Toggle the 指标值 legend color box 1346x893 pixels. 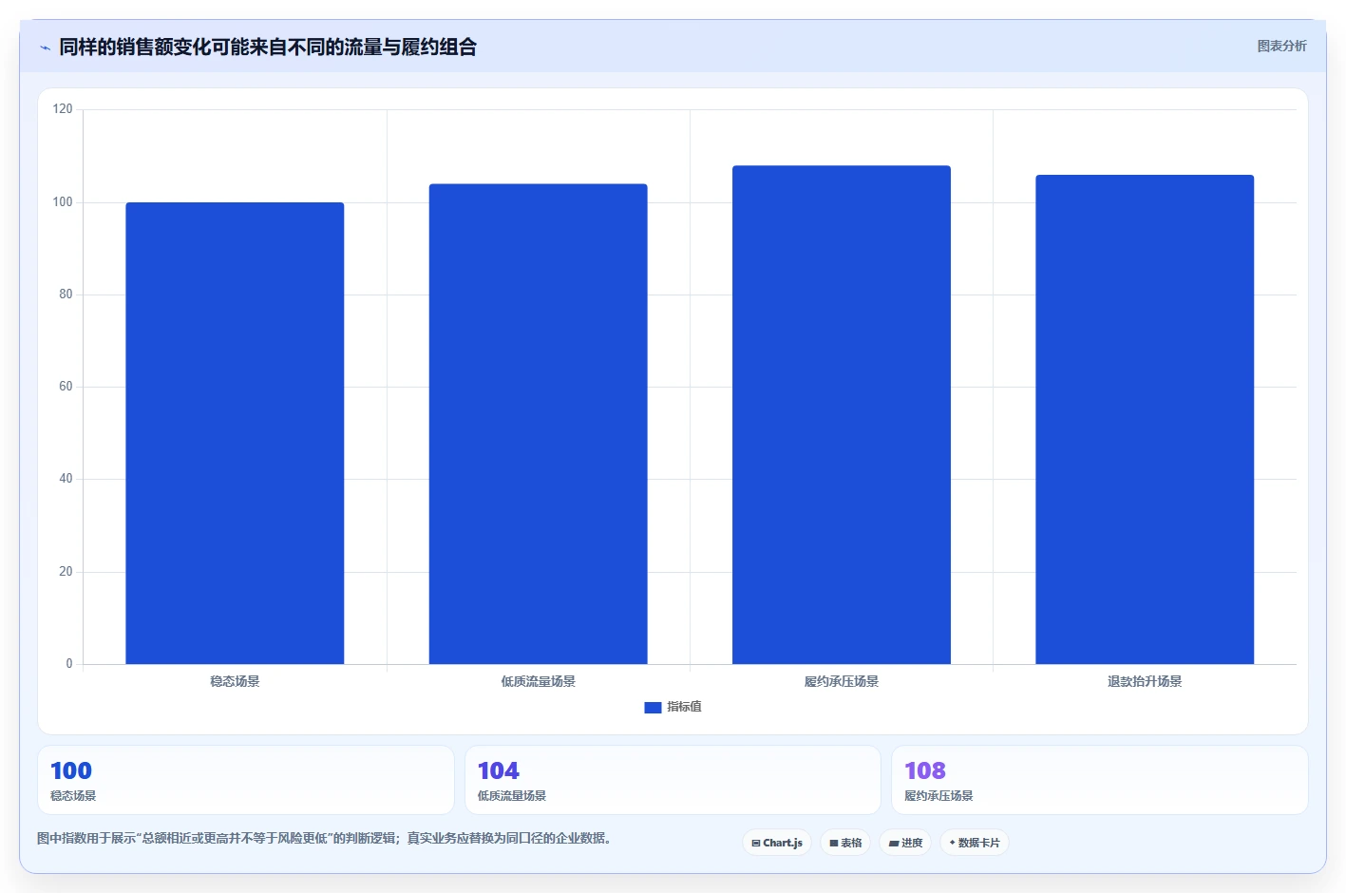(653, 707)
